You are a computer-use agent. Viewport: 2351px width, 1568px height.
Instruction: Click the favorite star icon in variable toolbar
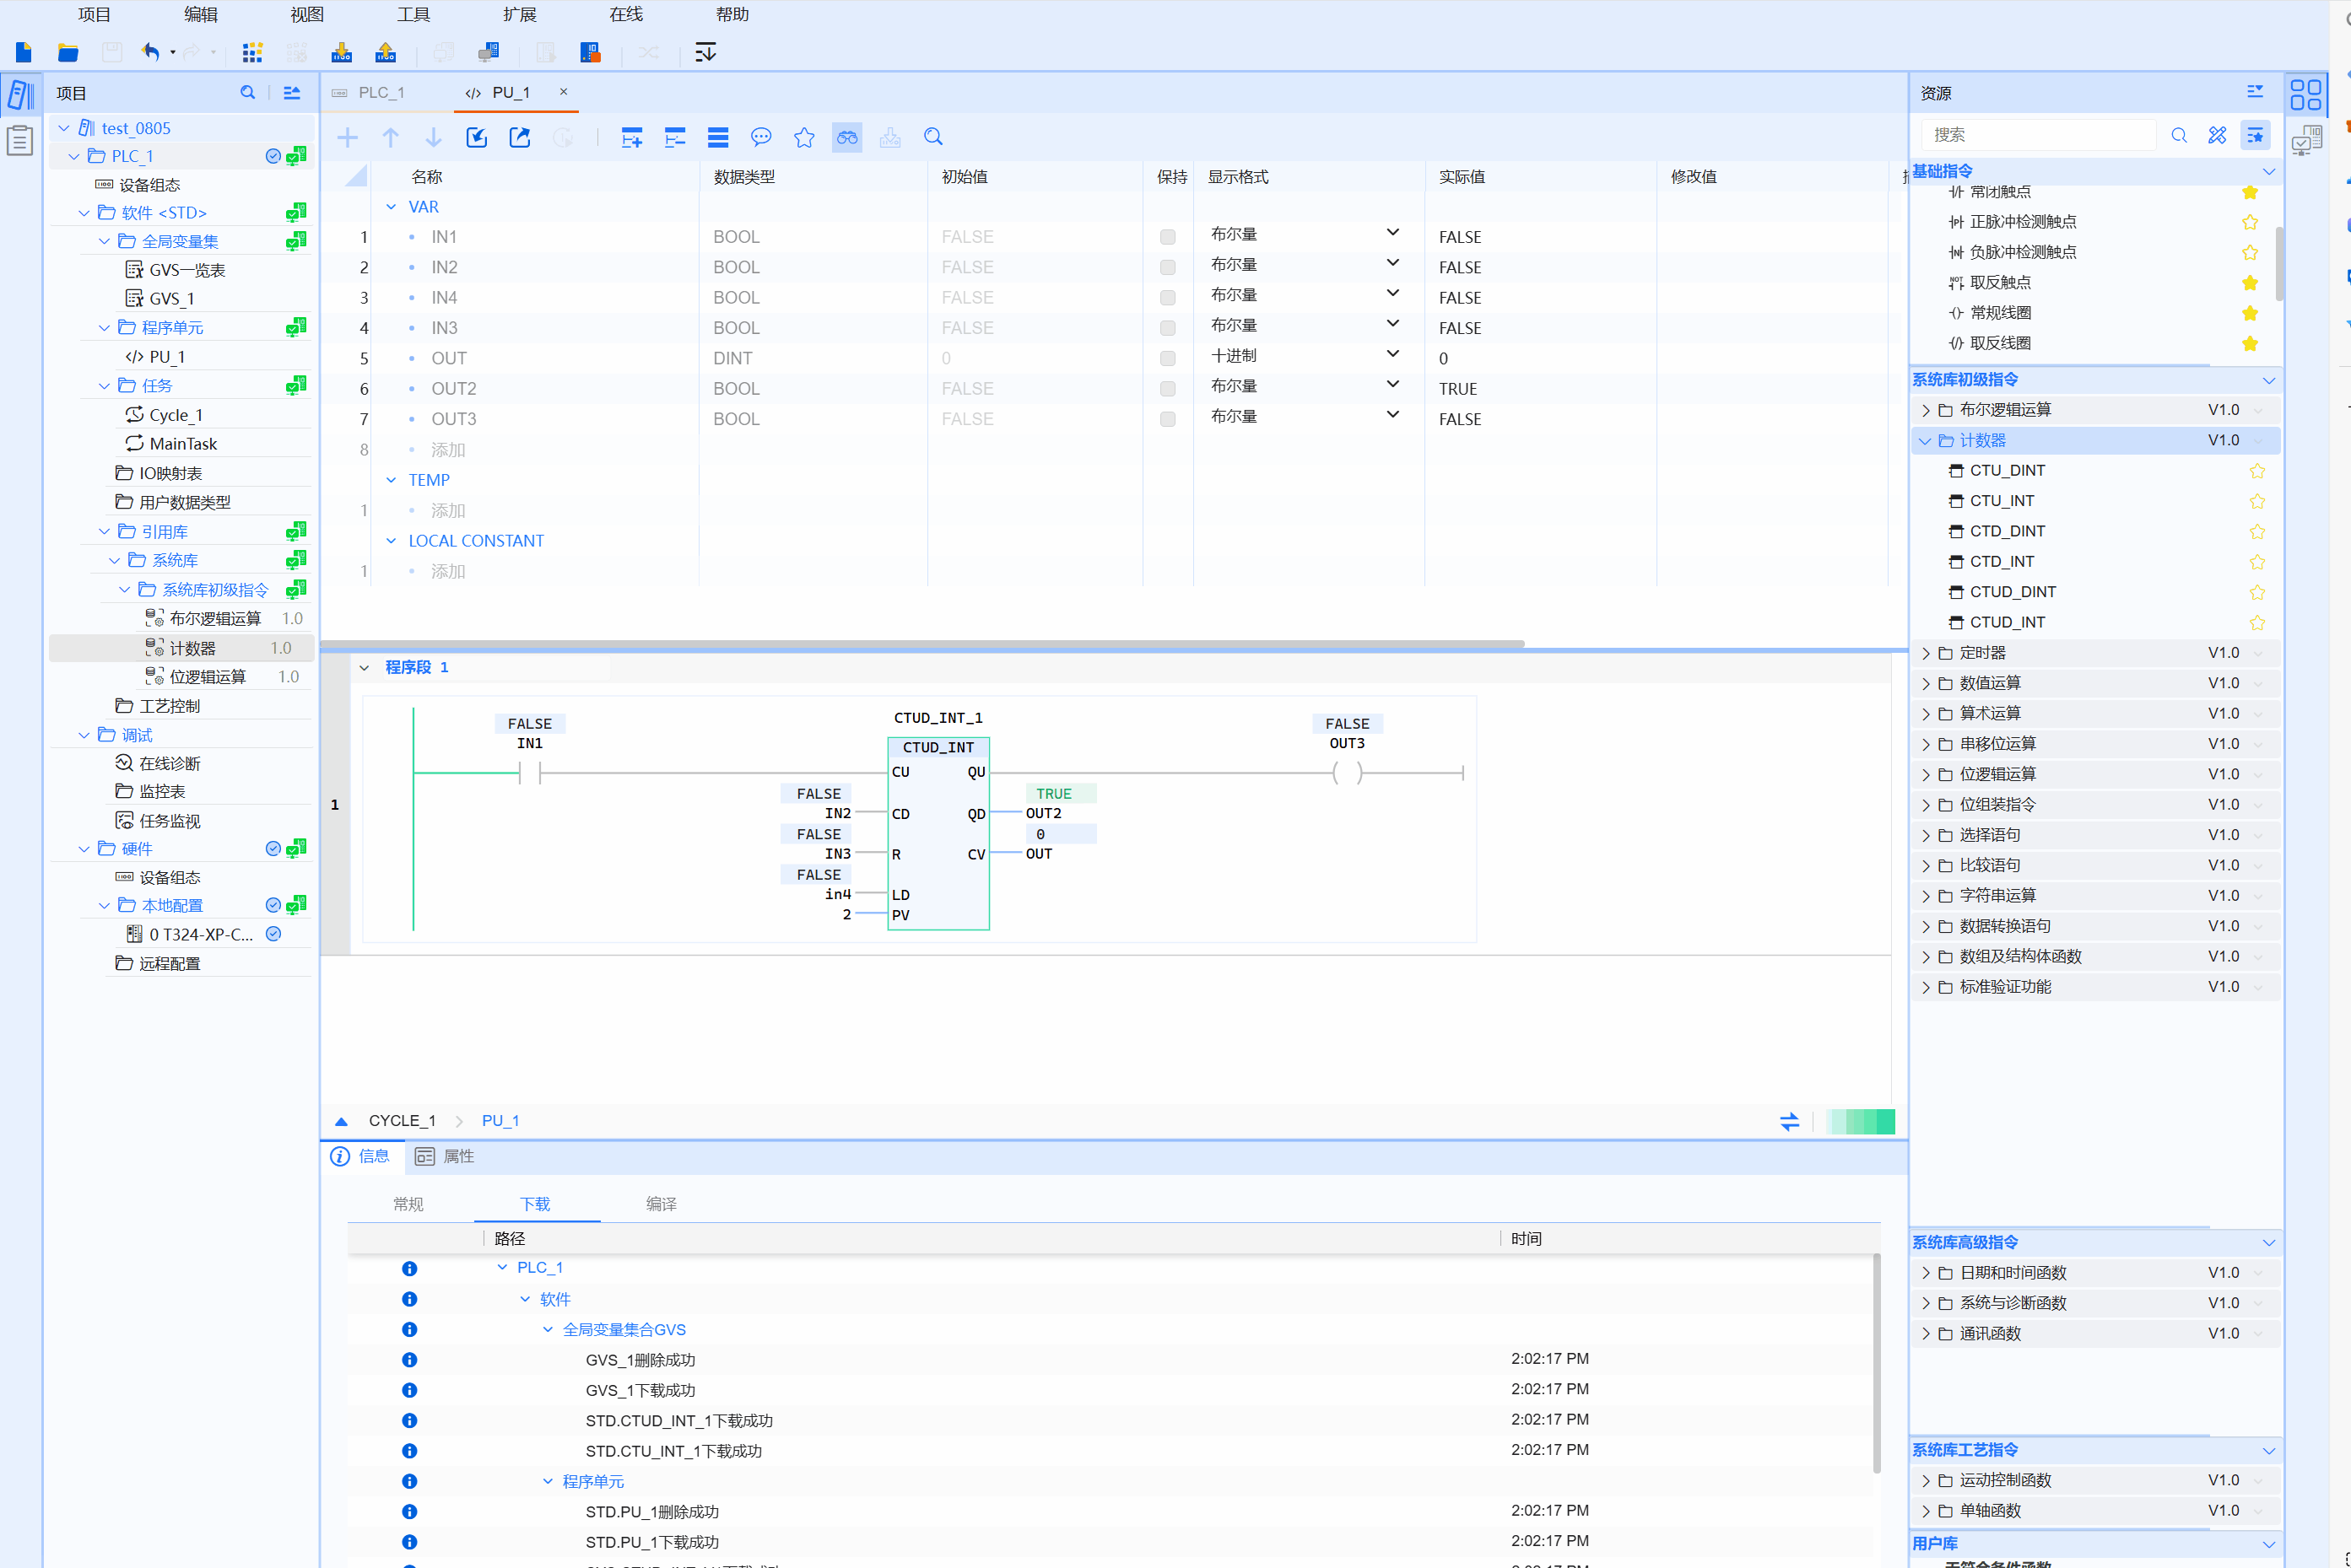click(x=803, y=138)
